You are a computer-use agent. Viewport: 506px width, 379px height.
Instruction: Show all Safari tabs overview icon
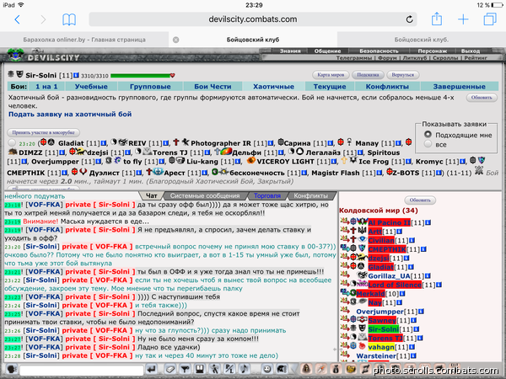click(x=490, y=19)
